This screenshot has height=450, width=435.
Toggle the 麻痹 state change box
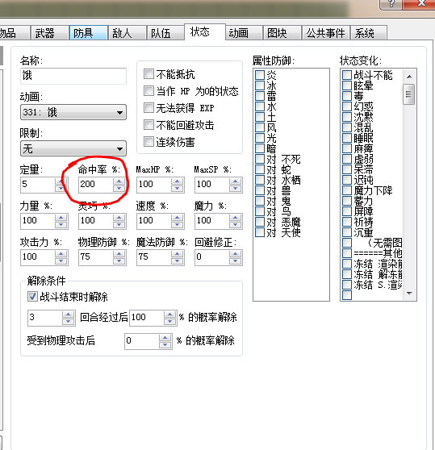tap(347, 148)
